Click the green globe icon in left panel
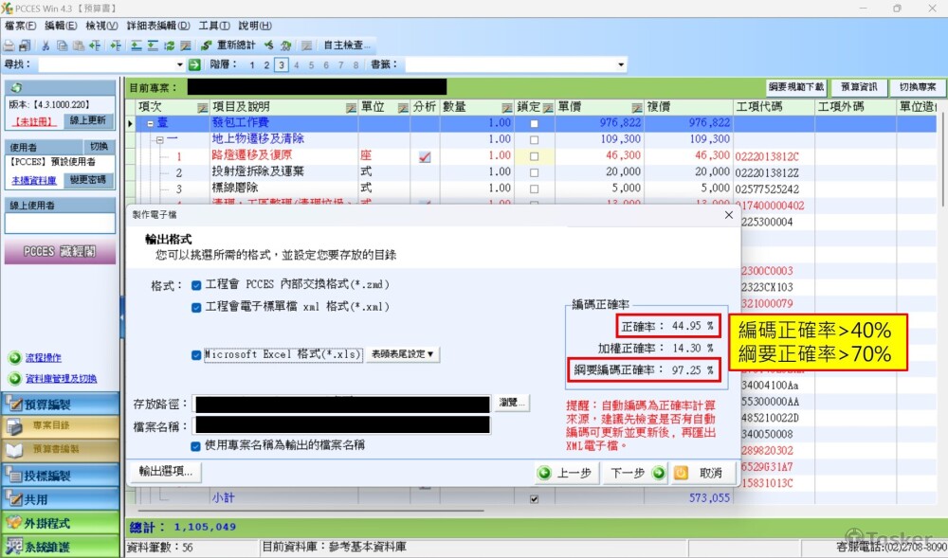948x558 pixels. pos(16,87)
